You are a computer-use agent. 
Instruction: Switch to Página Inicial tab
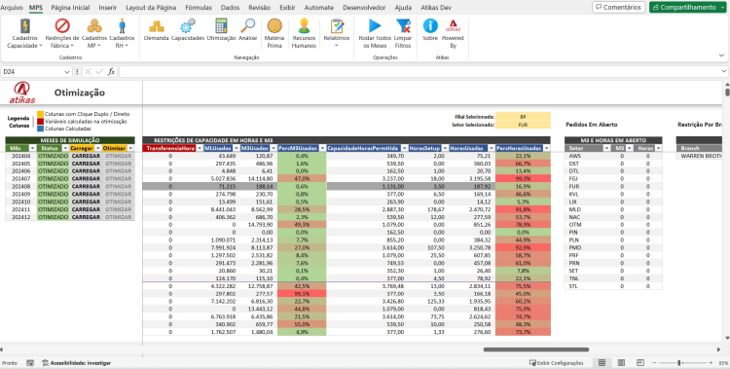[70, 8]
